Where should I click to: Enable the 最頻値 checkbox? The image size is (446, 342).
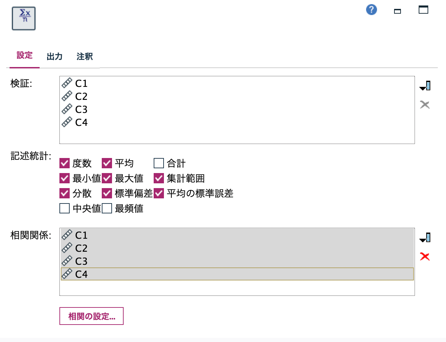pyautogui.click(x=107, y=208)
